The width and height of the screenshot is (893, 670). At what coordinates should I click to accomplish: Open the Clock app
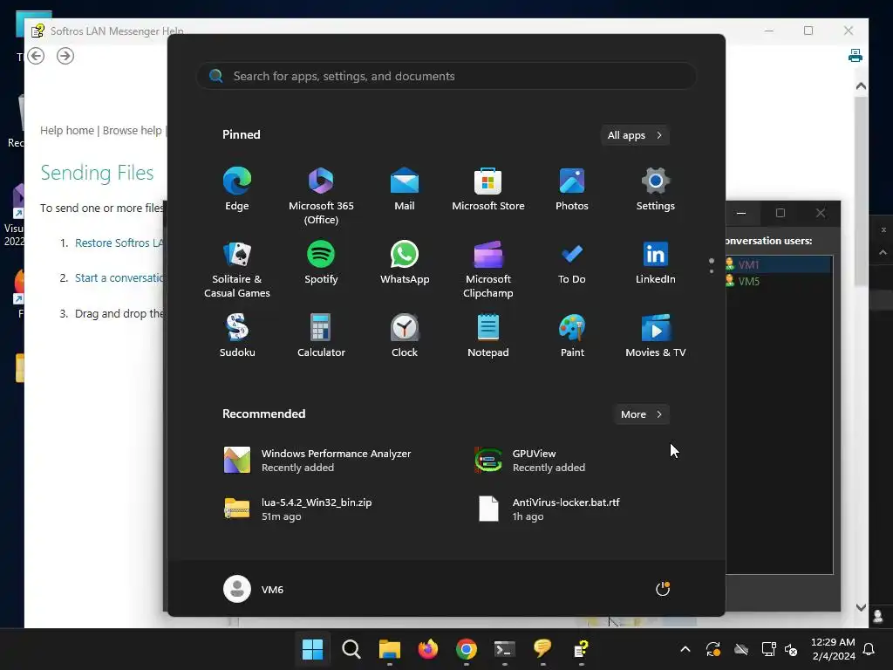[405, 336]
